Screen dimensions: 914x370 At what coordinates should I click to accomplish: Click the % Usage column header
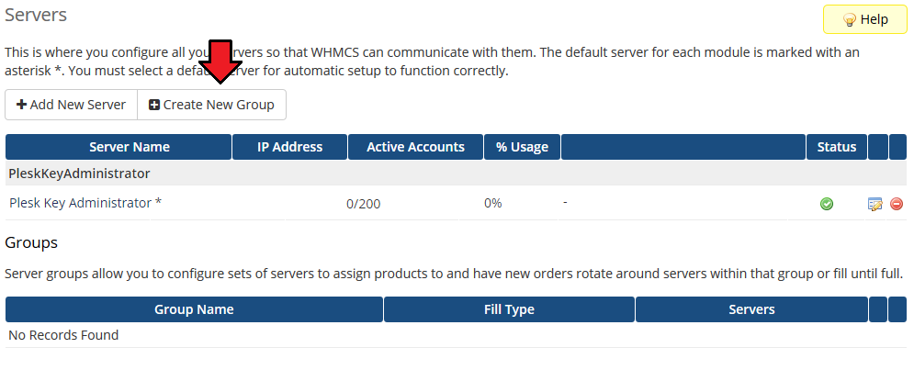point(523,147)
